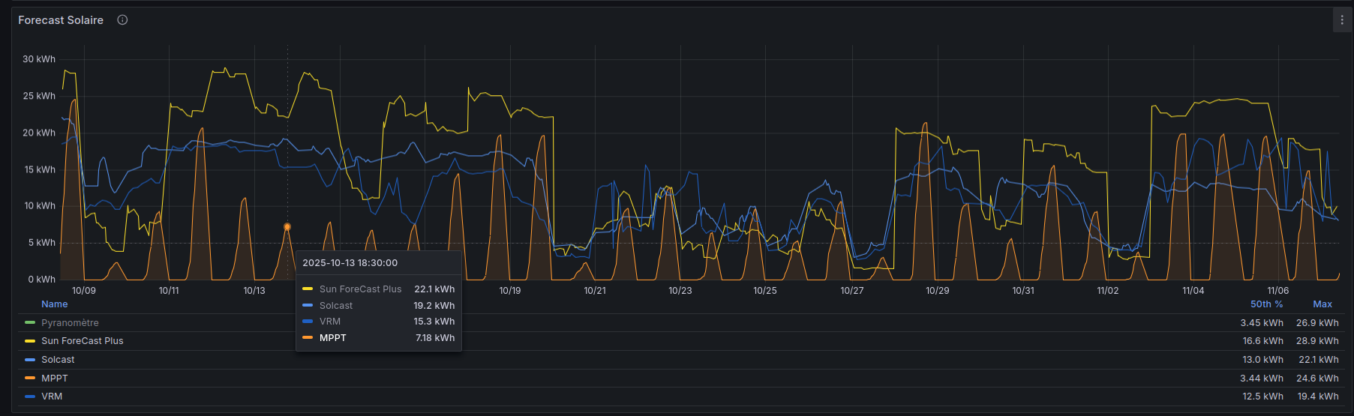1354x416 pixels.
Task: Sort legend by Max column
Action: pyautogui.click(x=1322, y=304)
